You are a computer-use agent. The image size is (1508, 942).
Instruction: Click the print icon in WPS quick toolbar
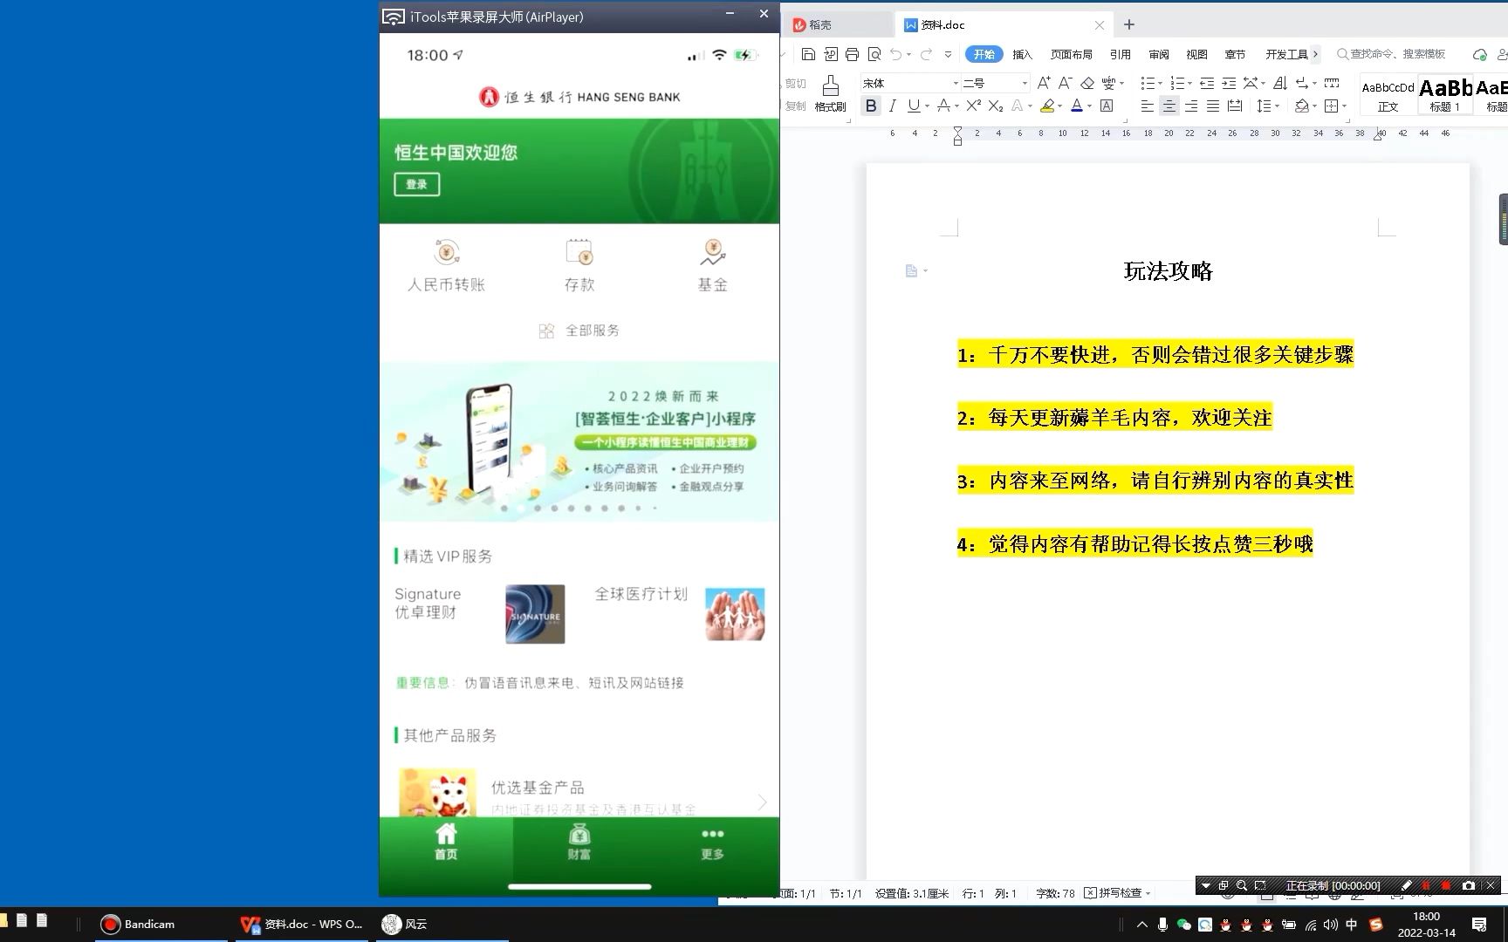point(852,54)
